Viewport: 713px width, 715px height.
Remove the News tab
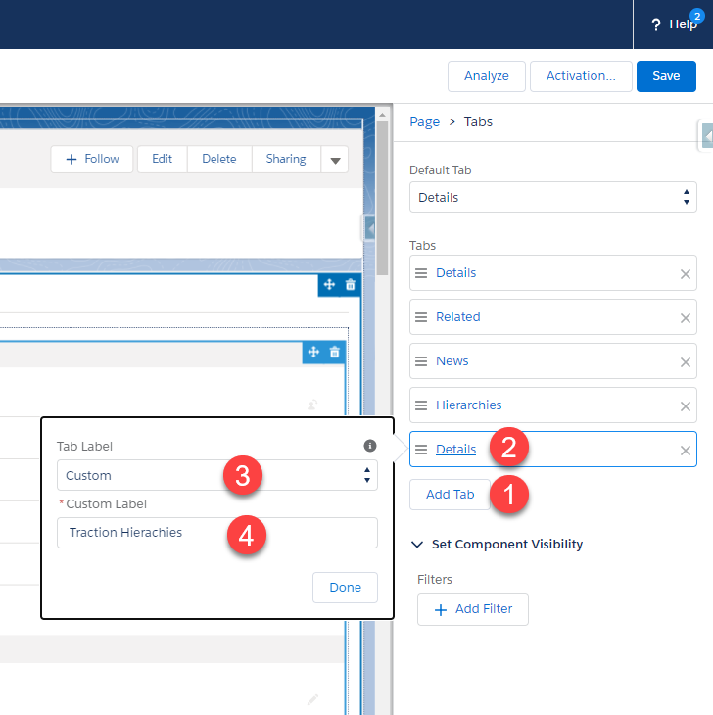[686, 362]
